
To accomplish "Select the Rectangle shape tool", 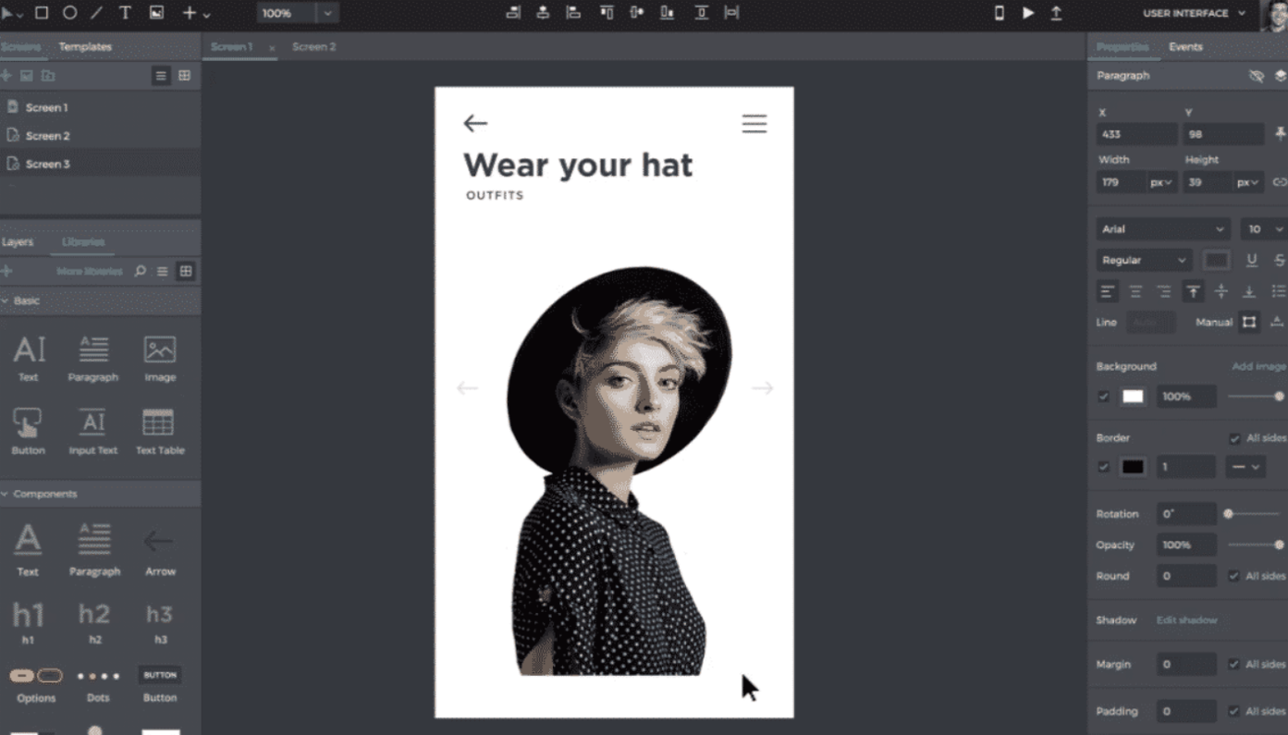I will tap(42, 13).
